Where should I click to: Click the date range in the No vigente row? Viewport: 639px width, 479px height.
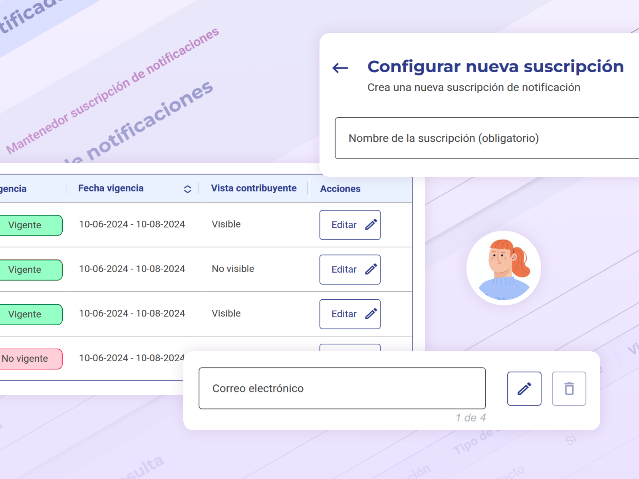(x=132, y=358)
